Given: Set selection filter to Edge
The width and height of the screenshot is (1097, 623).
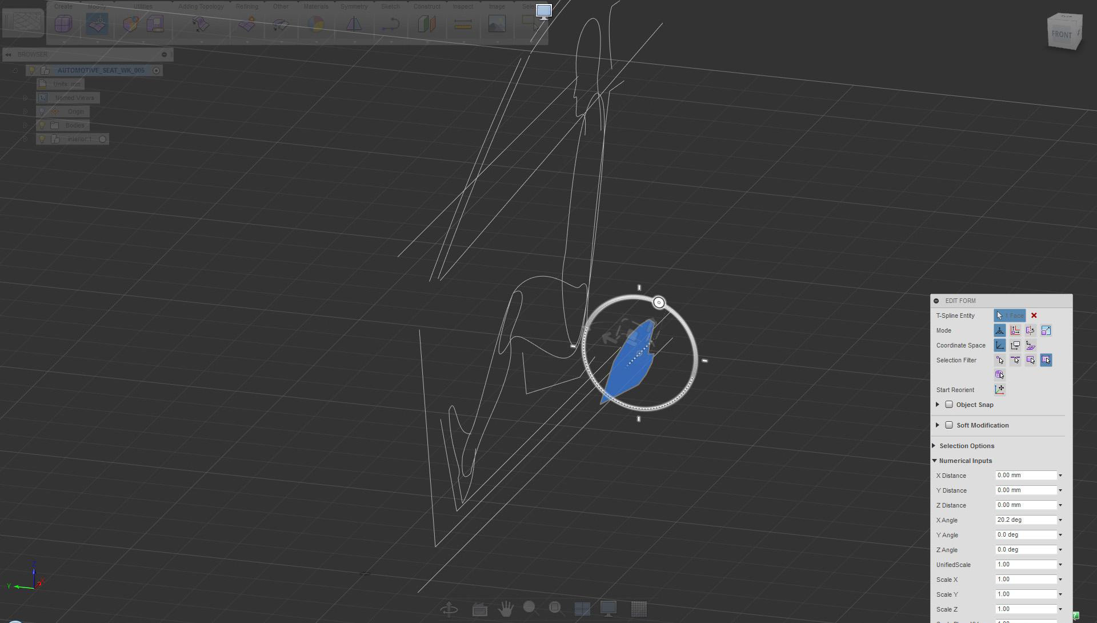Looking at the screenshot, I should pos(1015,360).
